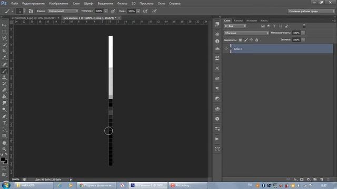Open workspace switcher dropdown
Screen dimensions: 337x189
(x=311, y=11)
